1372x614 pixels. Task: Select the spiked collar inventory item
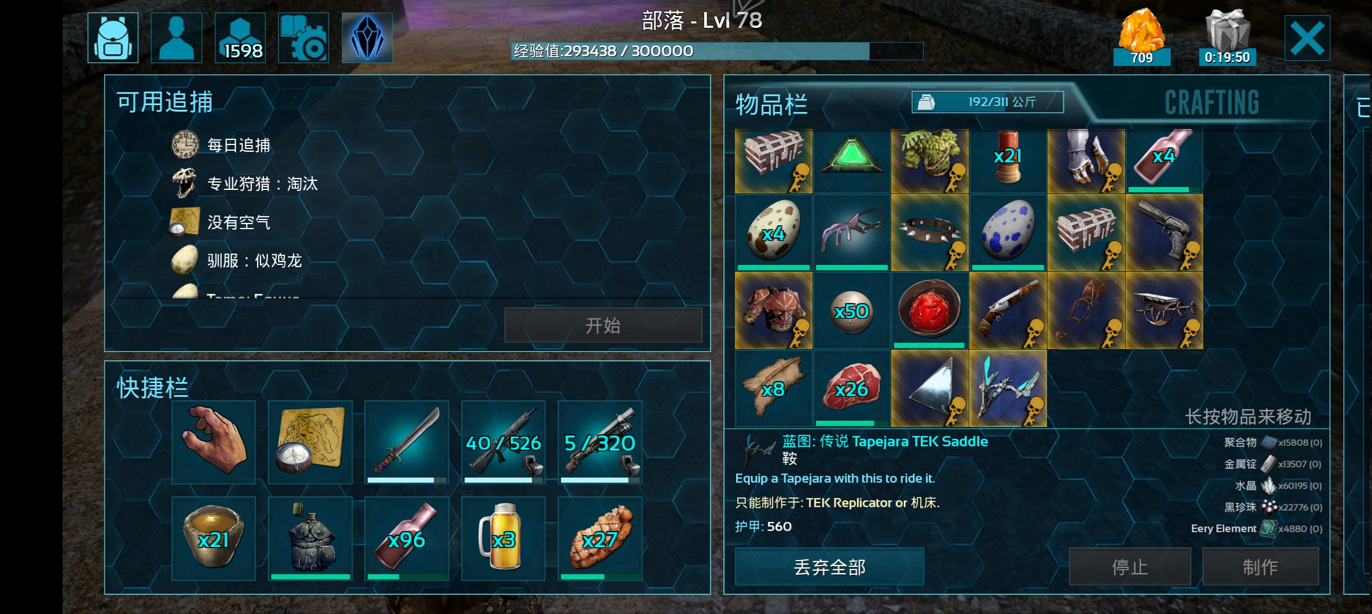pos(930,233)
